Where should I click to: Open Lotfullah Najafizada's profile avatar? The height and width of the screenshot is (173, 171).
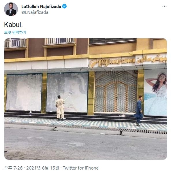(11, 9)
